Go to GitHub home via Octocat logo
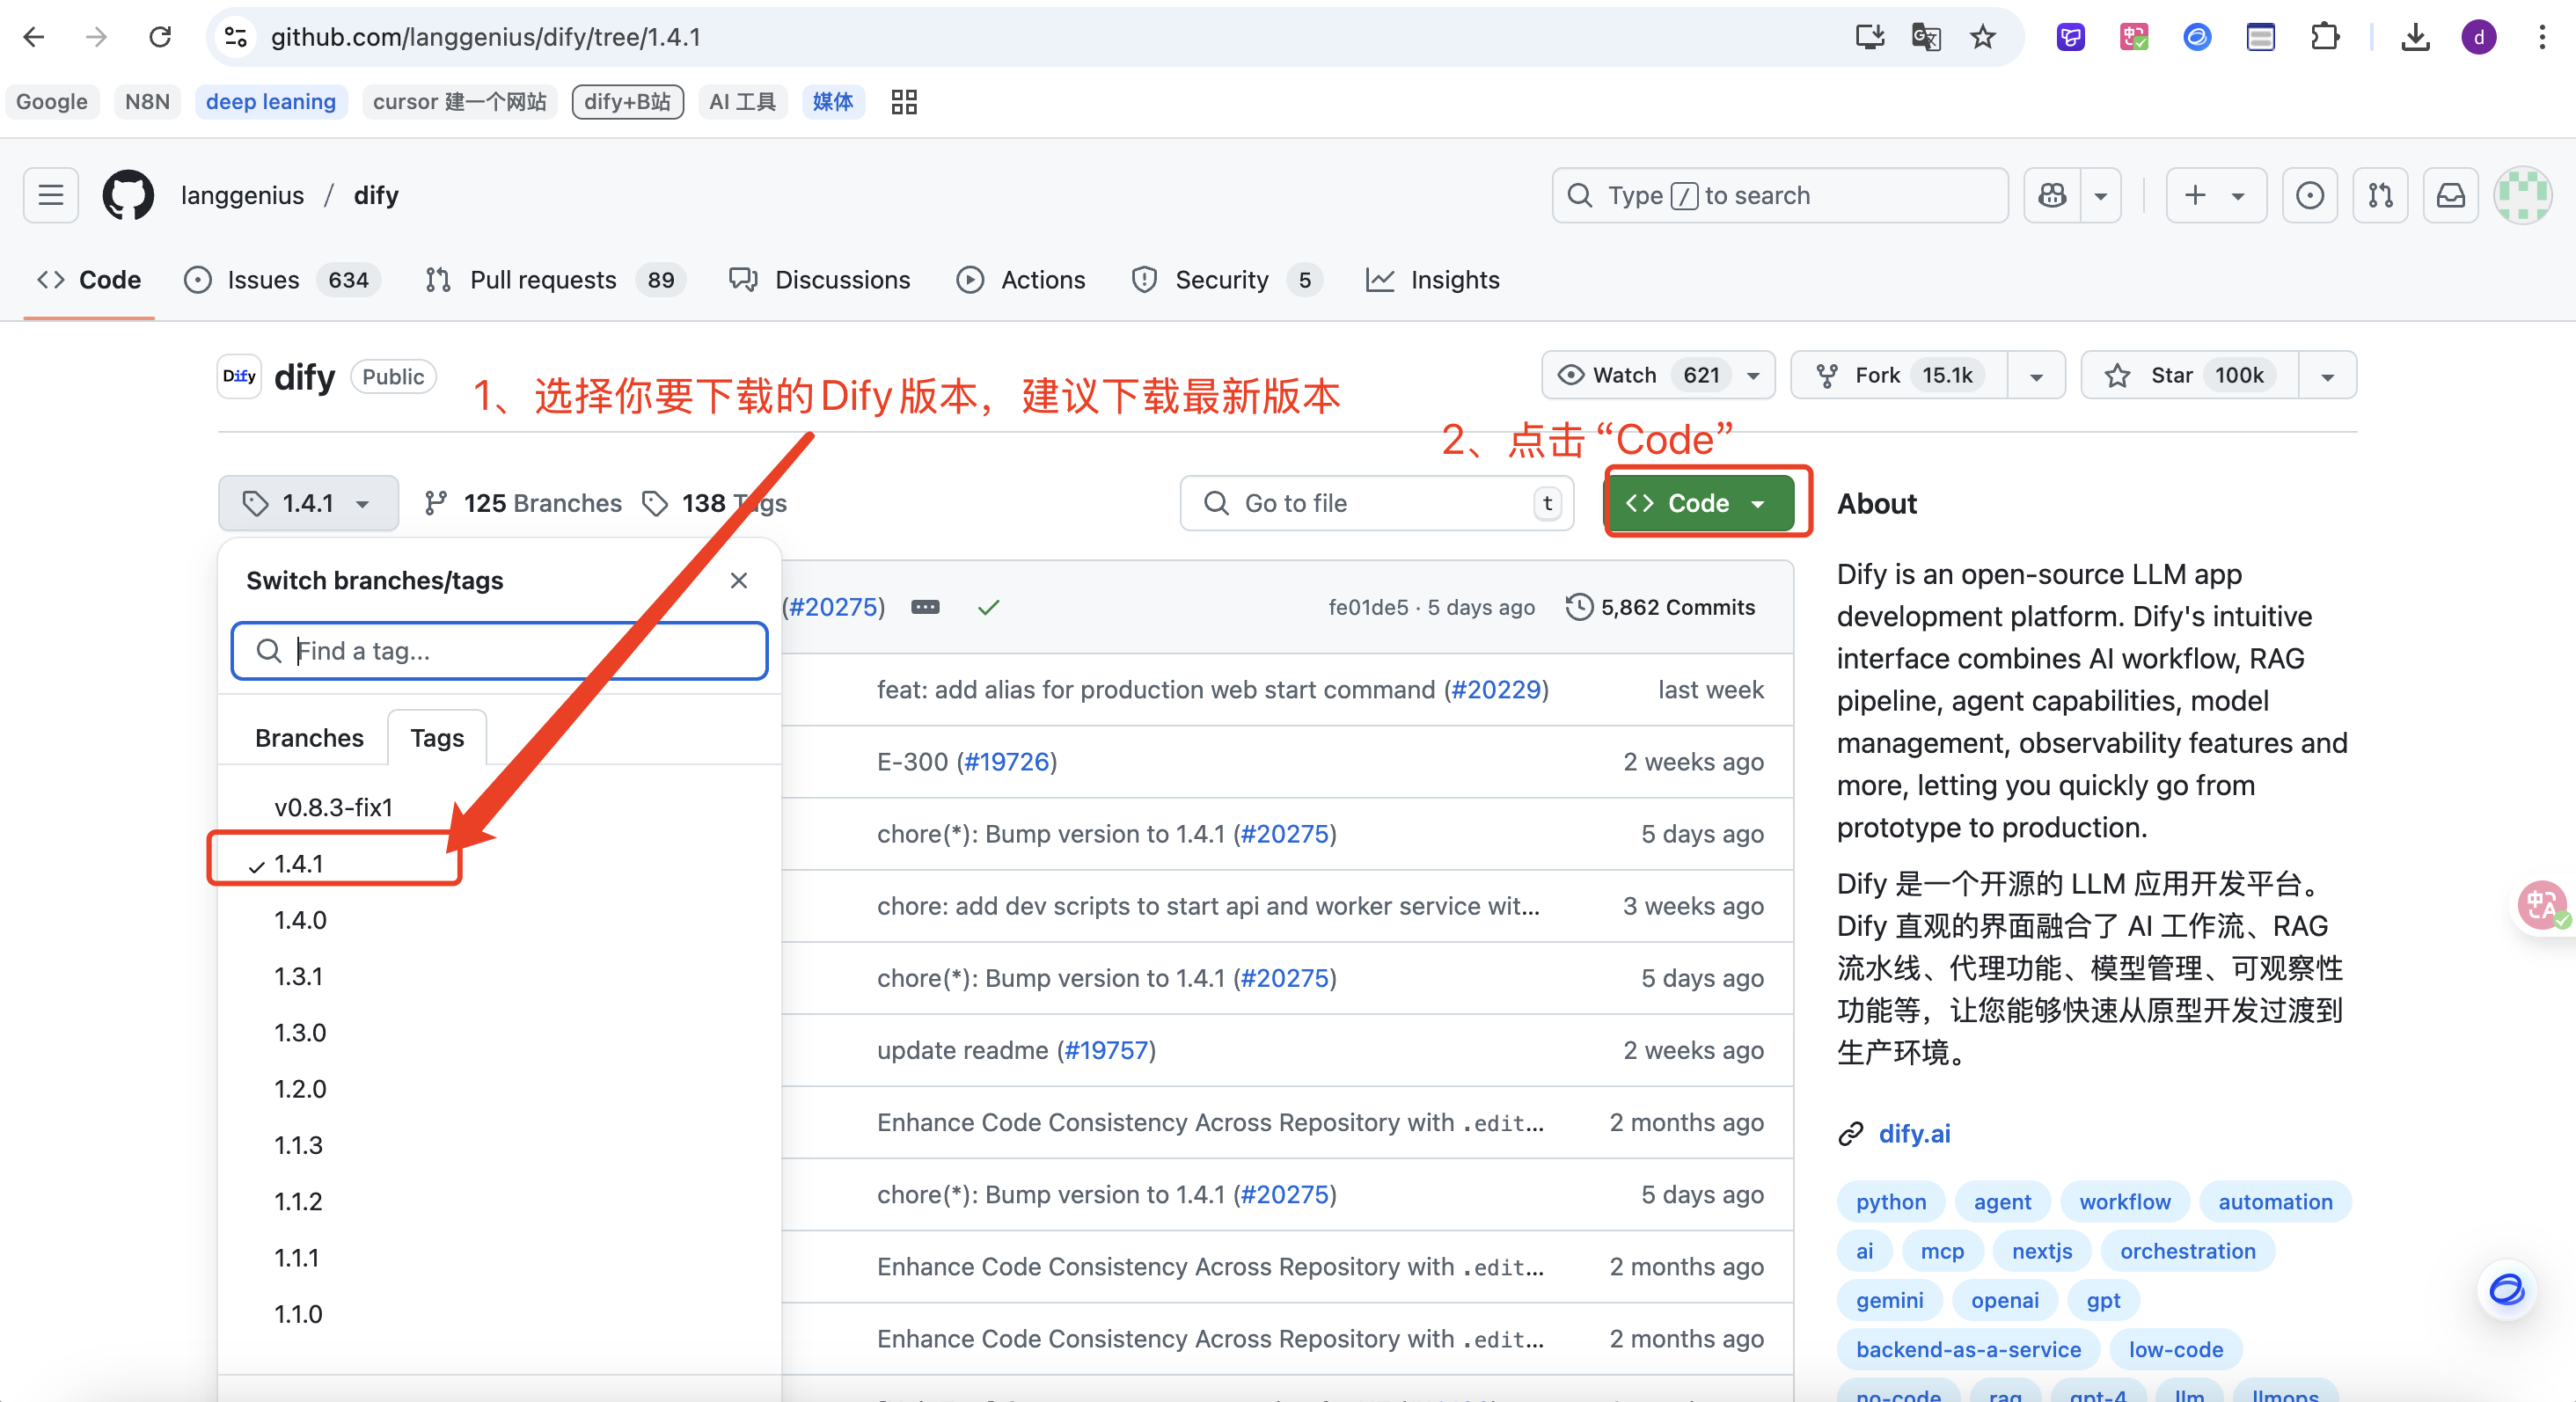 pos(128,195)
